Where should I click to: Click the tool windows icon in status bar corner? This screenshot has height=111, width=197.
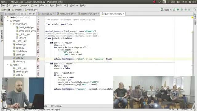[2, 110]
